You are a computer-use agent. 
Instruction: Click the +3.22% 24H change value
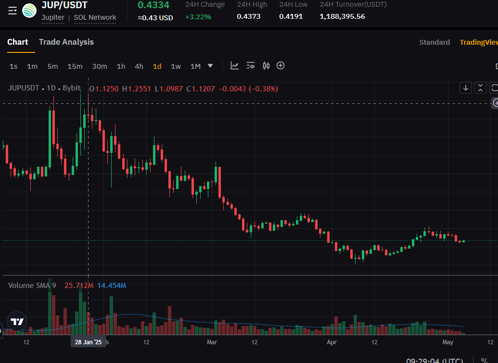click(198, 17)
